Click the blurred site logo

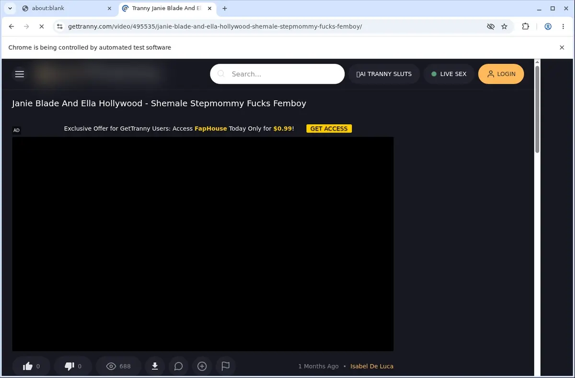[x=96, y=74]
